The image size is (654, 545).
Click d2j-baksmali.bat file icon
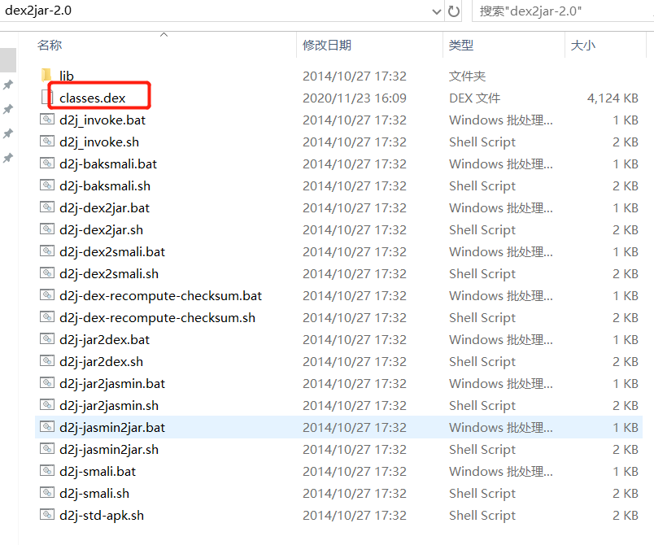(46, 163)
